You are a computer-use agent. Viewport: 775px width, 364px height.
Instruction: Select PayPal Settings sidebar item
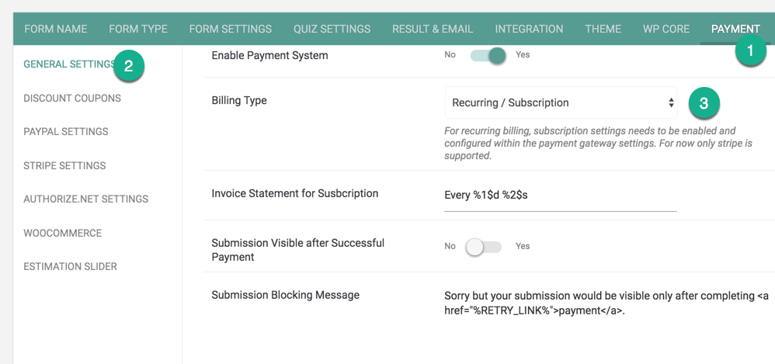click(66, 132)
